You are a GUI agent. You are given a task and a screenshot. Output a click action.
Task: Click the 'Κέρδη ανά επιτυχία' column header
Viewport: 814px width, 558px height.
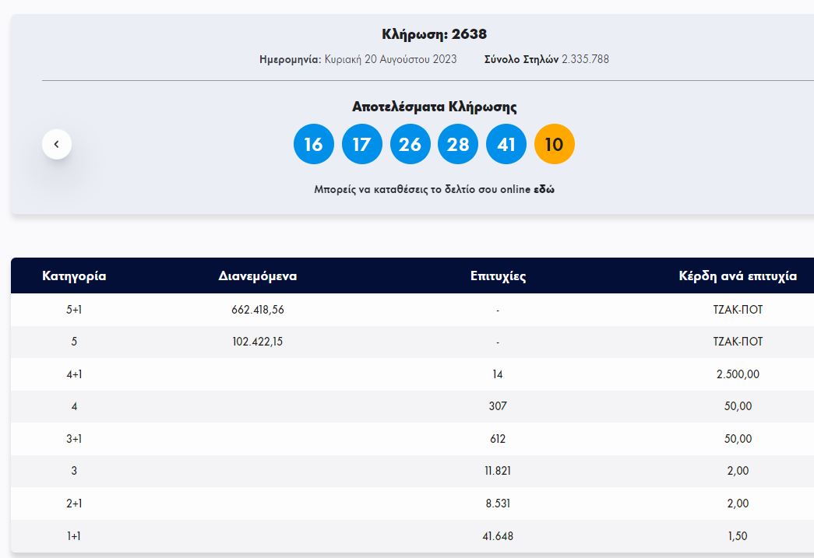click(738, 276)
